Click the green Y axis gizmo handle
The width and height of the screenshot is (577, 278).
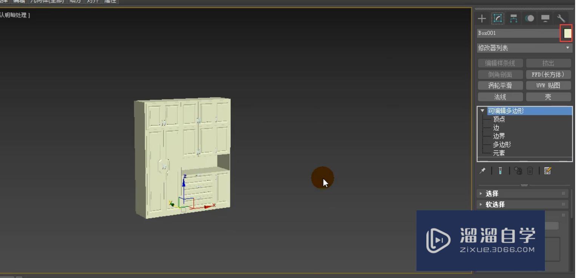click(x=171, y=204)
